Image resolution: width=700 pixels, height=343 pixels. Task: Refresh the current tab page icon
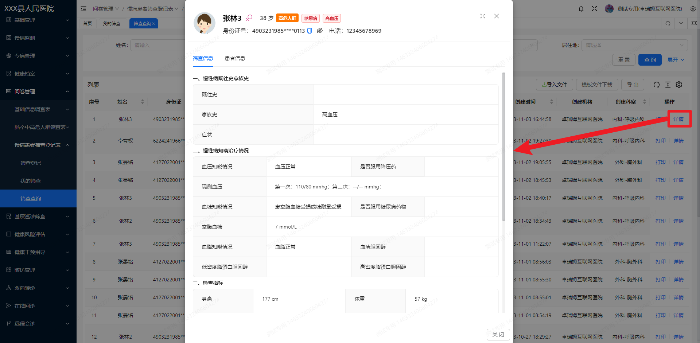(668, 23)
